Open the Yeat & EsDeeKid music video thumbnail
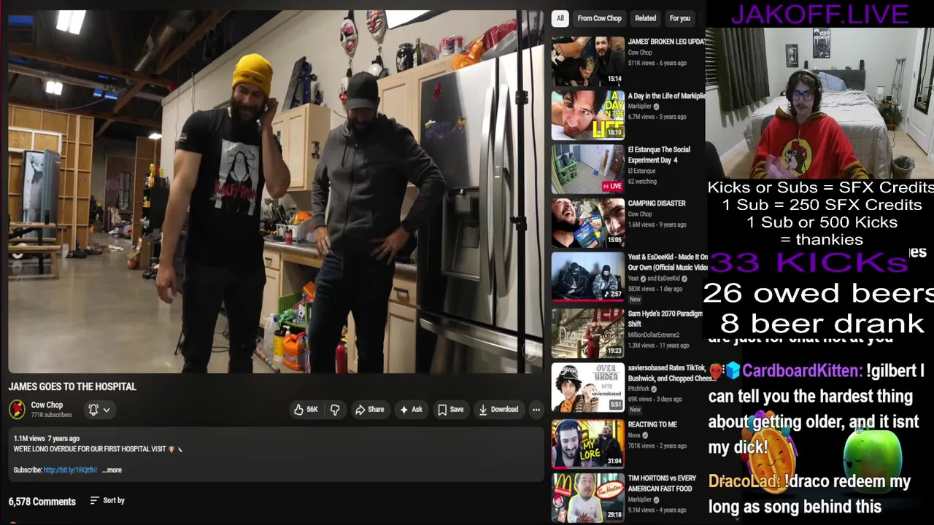This screenshot has width=934, height=525. 587,277
